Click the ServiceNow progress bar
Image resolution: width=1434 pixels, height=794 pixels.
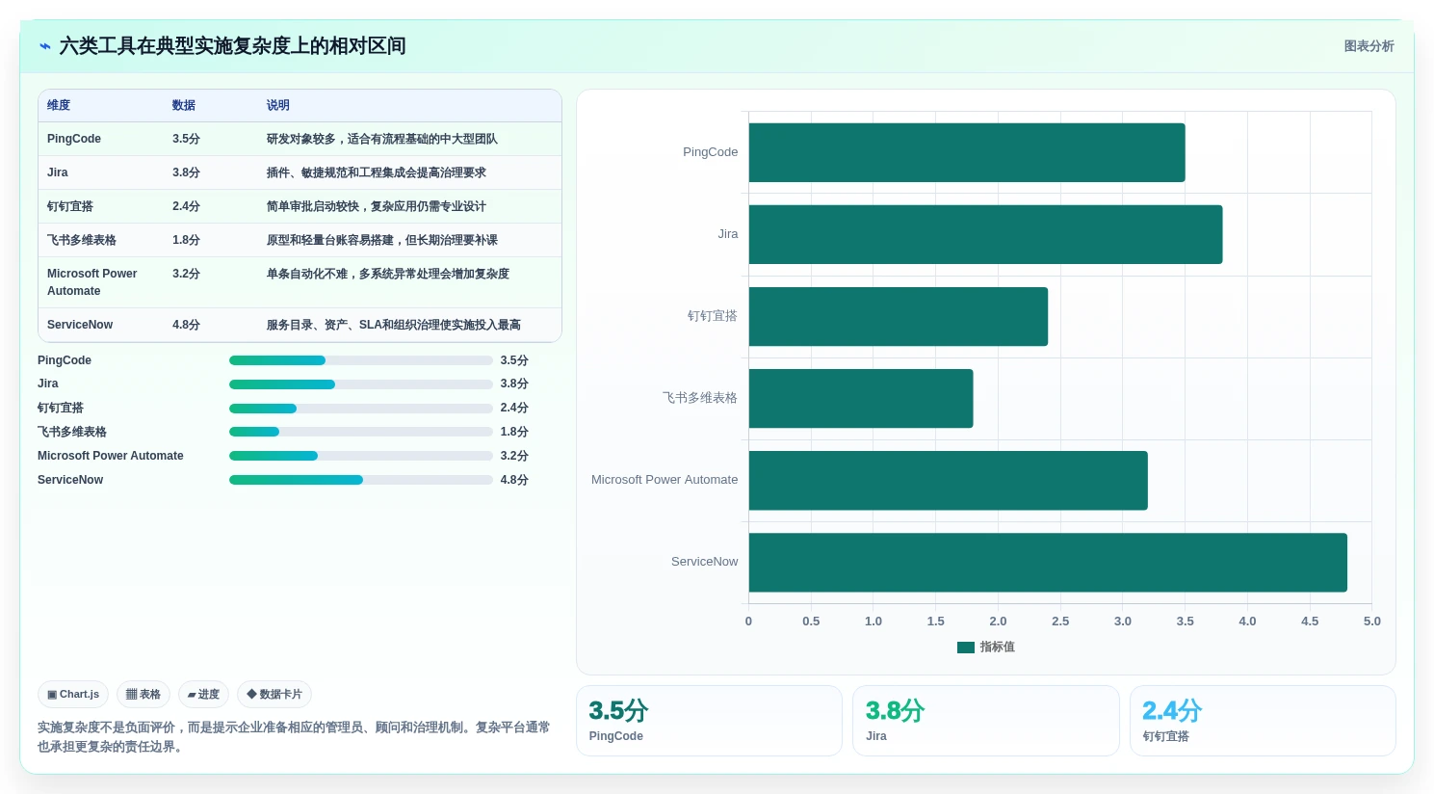(361, 480)
